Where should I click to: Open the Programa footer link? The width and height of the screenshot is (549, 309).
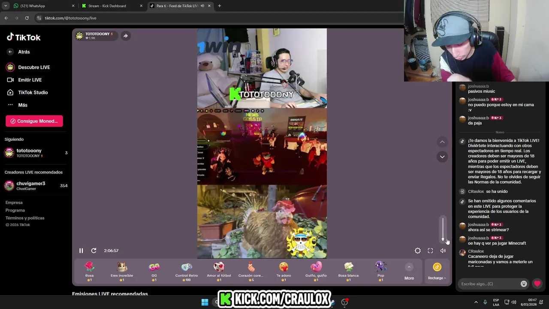coord(15,210)
